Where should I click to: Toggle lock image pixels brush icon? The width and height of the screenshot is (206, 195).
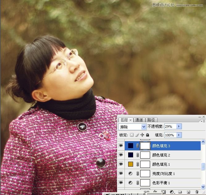[x=137, y=135]
